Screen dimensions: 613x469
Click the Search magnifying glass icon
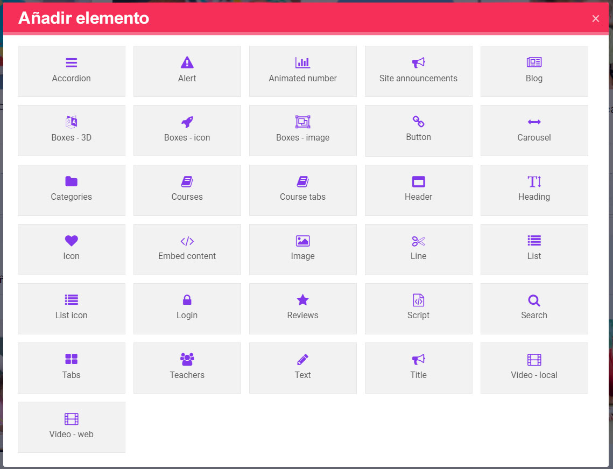point(534,300)
